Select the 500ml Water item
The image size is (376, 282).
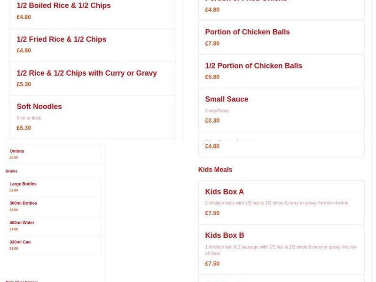pyautogui.click(x=22, y=222)
